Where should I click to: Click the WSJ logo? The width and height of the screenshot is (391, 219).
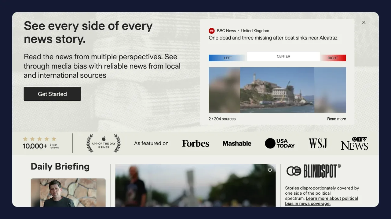pyautogui.click(x=318, y=143)
